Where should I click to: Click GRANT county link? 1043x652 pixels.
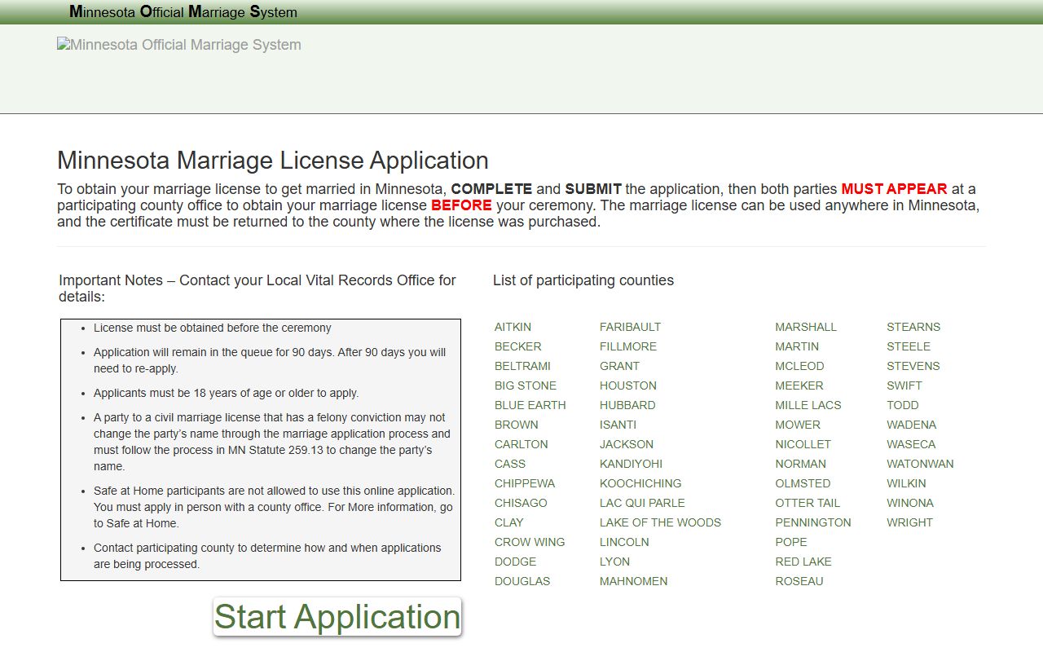[619, 366]
